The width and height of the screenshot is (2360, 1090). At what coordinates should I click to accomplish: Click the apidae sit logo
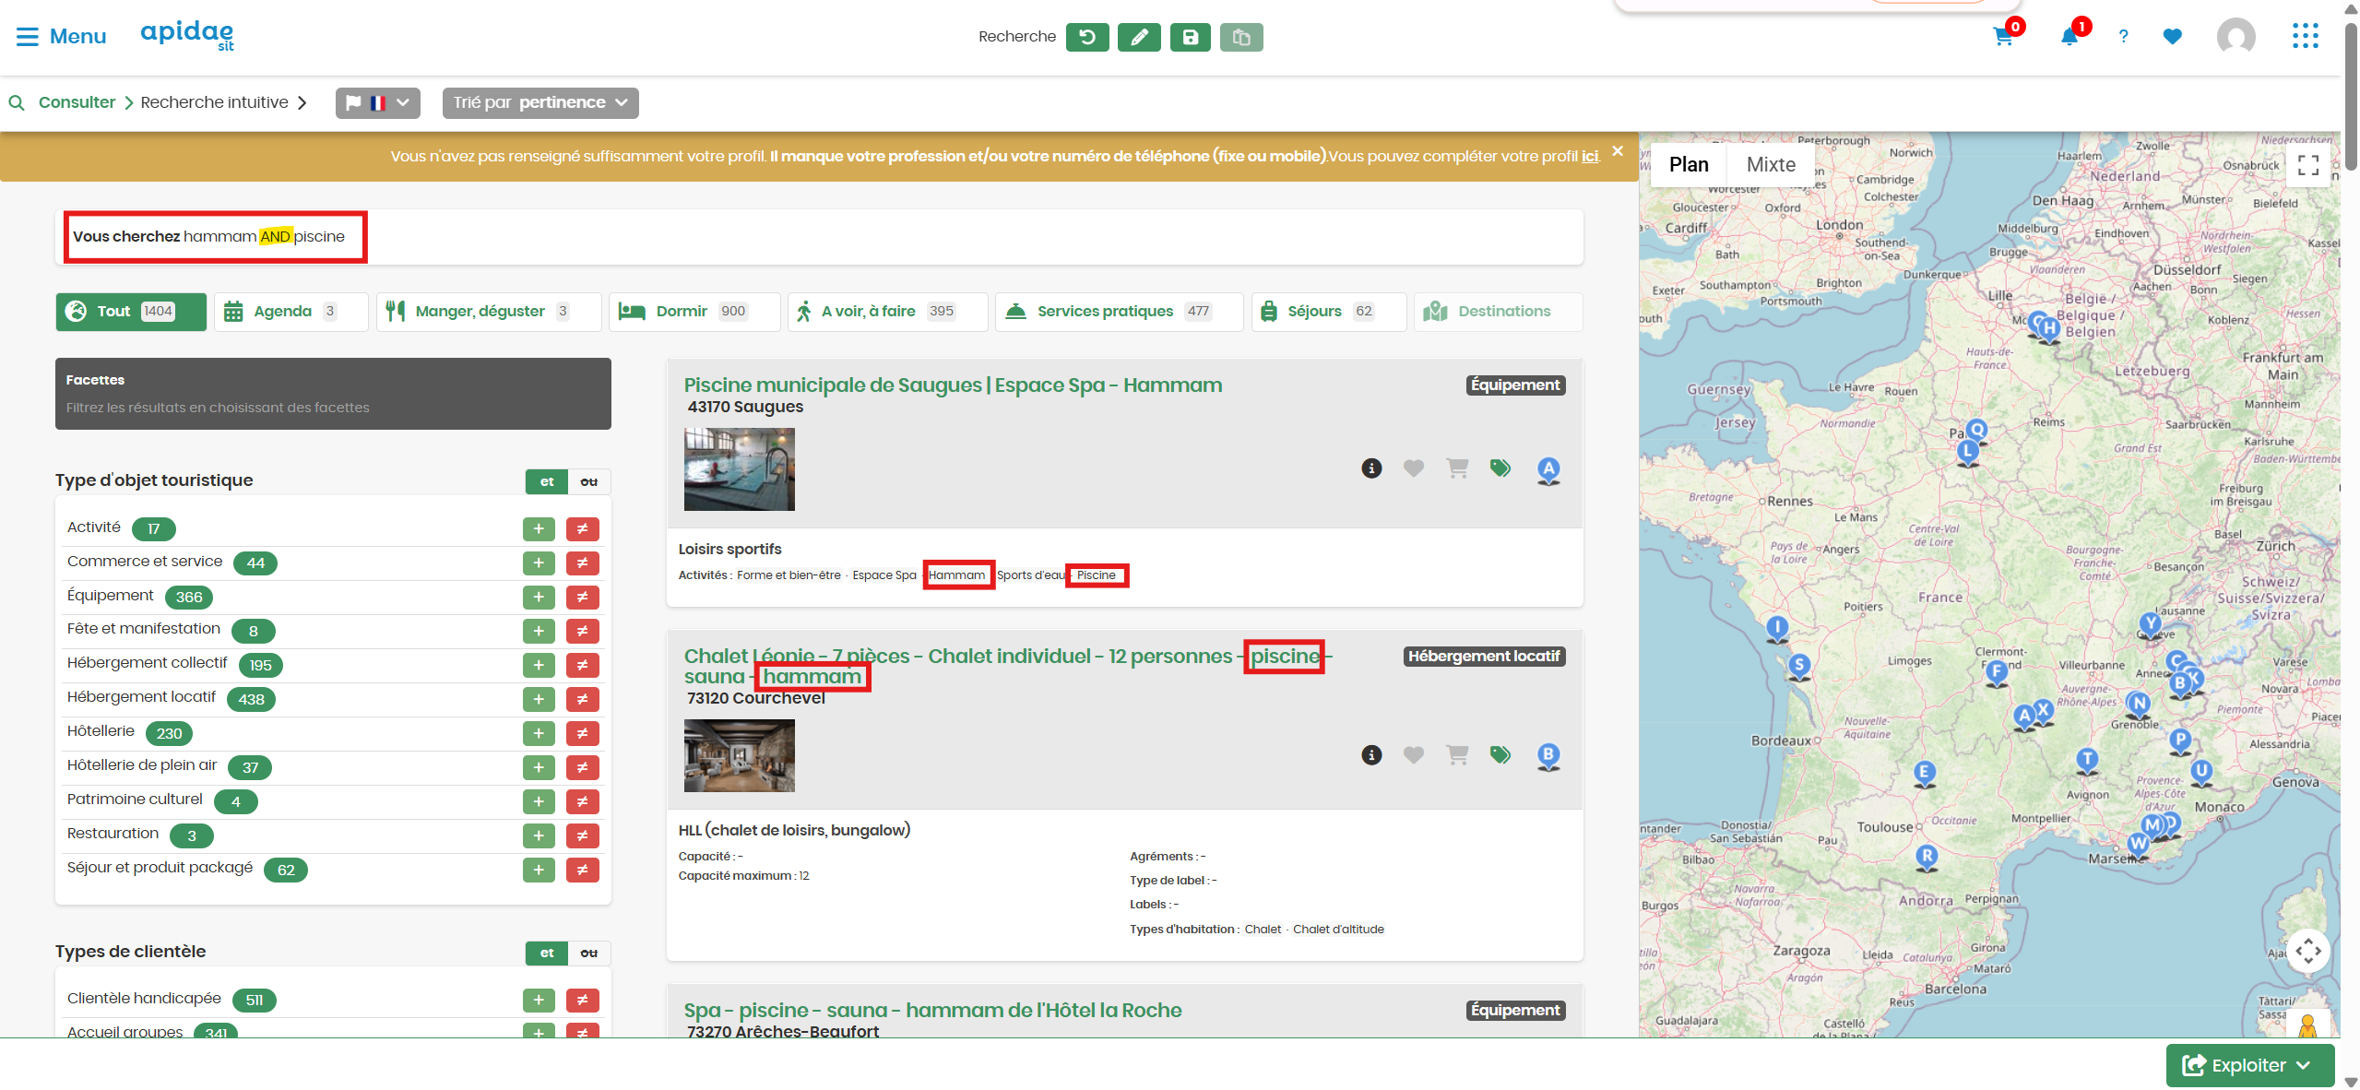tap(187, 35)
